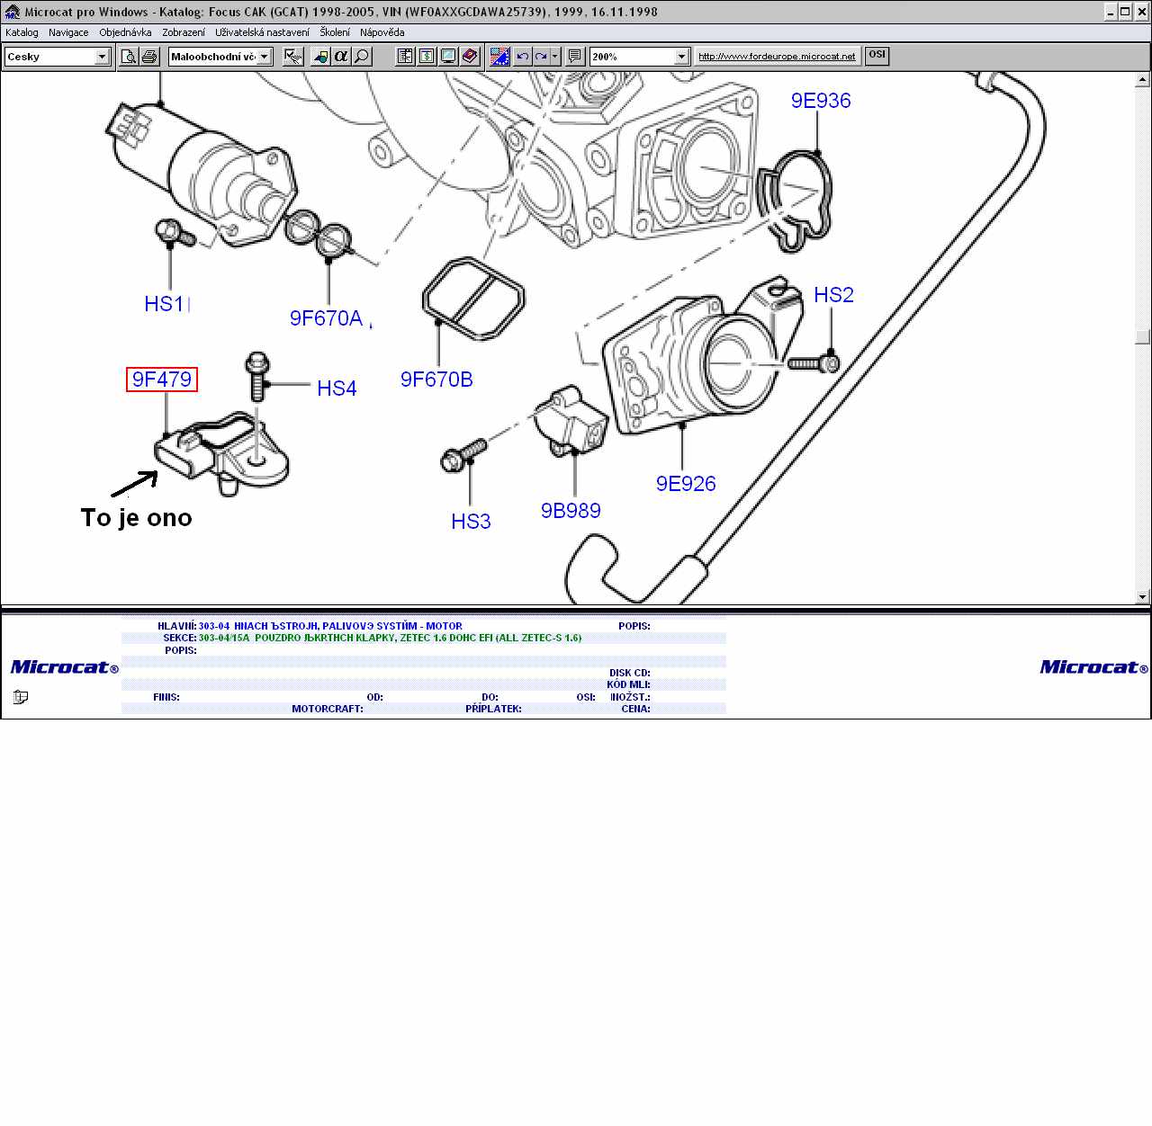The height and width of the screenshot is (1126, 1152).
Task: Click the alpha symbol toolbar icon
Action: click(341, 57)
